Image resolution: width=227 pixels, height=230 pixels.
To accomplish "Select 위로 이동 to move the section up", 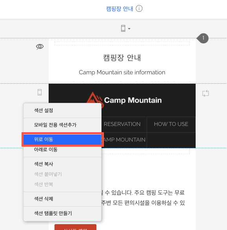I will 62,139.
